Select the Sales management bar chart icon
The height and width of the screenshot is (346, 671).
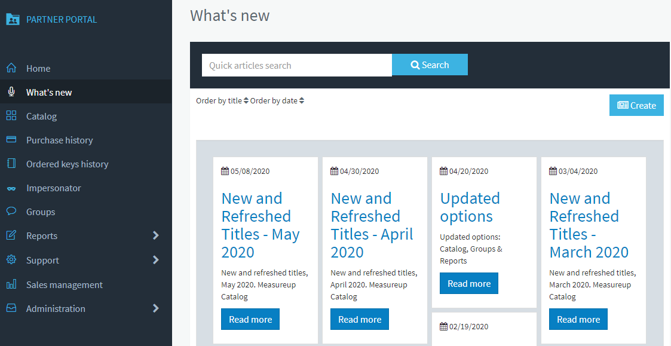click(x=11, y=284)
